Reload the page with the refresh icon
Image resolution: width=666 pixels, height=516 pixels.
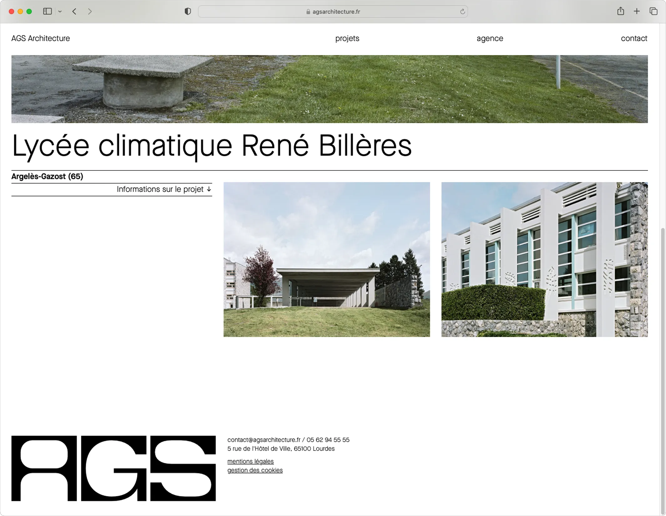click(462, 12)
